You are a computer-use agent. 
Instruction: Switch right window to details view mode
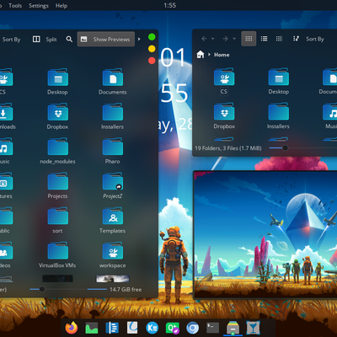pyautogui.click(x=279, y=39)
